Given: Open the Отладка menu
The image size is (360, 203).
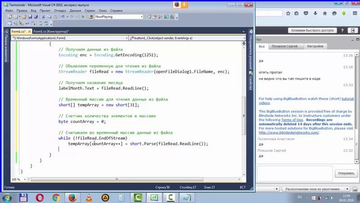Looking at the screenshot, I should [x=60, y=11].
